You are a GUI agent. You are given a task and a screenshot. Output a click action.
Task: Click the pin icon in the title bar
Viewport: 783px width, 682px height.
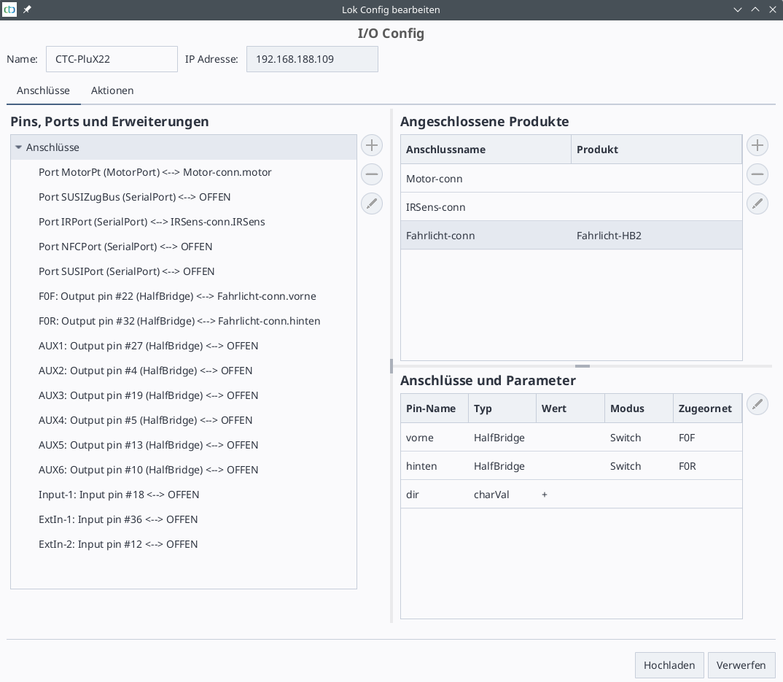pyautogui.click(x=27, y=9)
